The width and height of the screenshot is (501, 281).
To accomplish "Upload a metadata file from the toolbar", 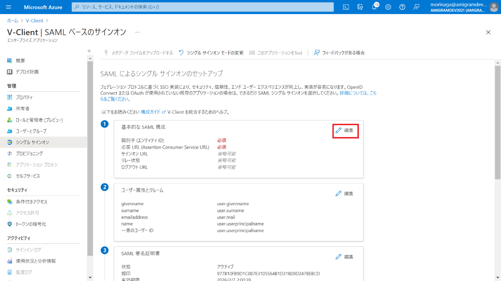I will [x=139, y=52].
